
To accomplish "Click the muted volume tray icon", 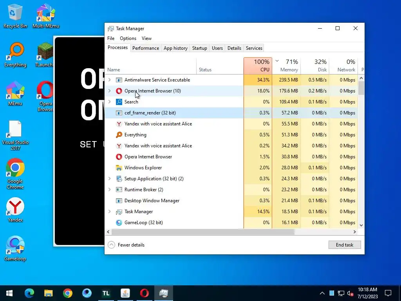I will (350, 293).
